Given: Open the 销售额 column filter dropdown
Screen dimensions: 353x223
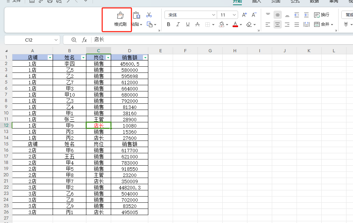Looking at the screenshot, I should 146,57.
